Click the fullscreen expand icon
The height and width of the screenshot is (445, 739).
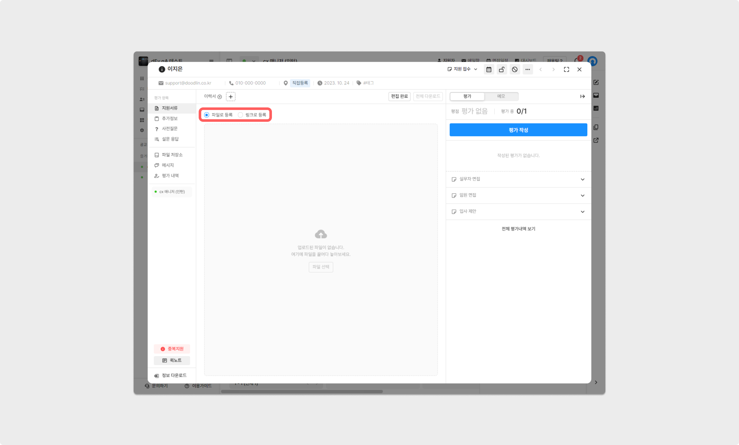pyautogui.click(x=566, y=69)
